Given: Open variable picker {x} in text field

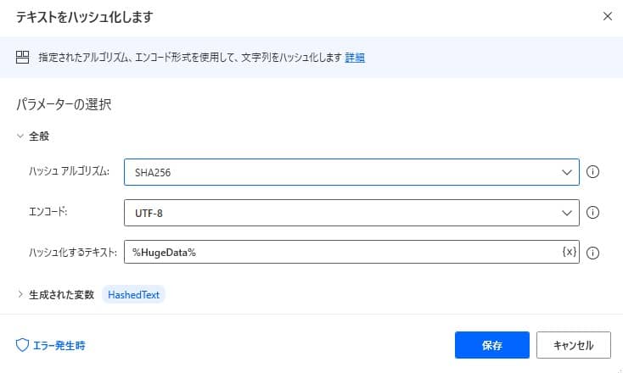Looking at the screenshot, I should tap(569, 253).
